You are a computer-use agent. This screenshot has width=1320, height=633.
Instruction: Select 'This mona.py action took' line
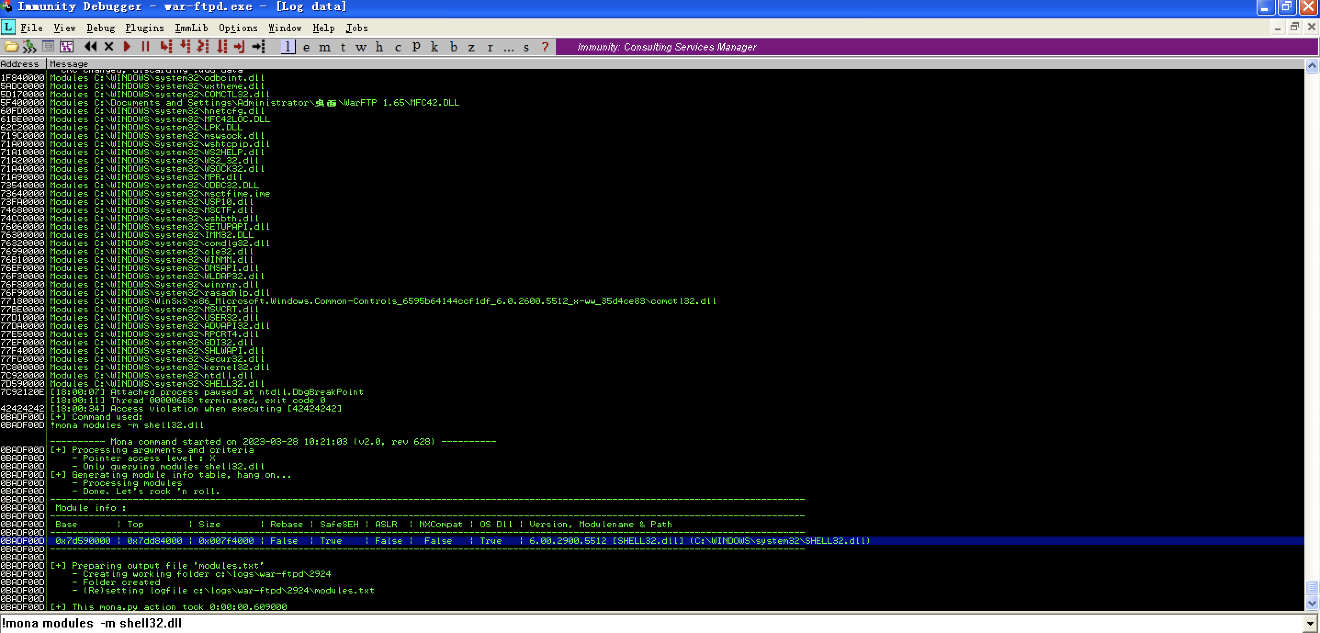point(168,607)
